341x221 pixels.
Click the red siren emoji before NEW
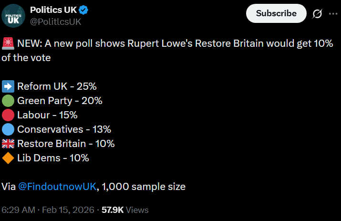pos(8,44)
